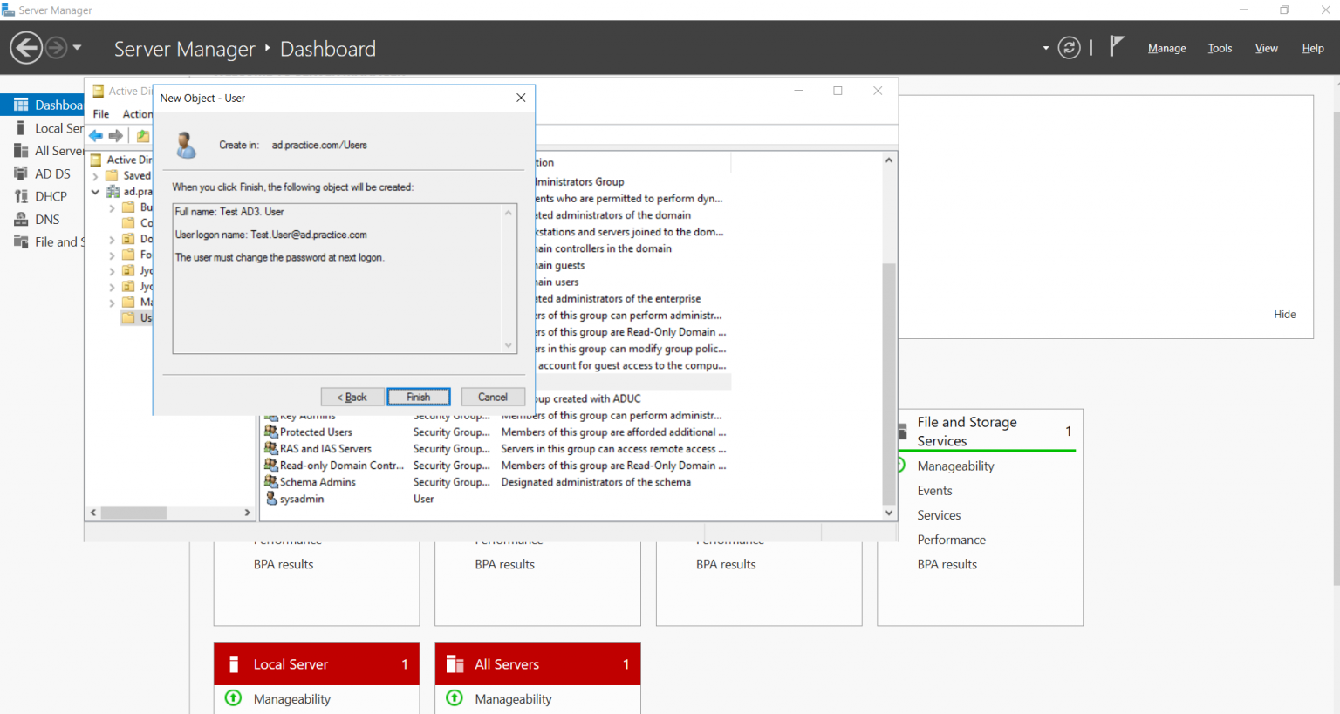Open the notifications flag

pos(1116,46)
